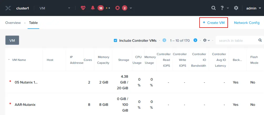Switch to the Overview tab
264x115 pixels.
pyautogui.click(x=13, y=23)
